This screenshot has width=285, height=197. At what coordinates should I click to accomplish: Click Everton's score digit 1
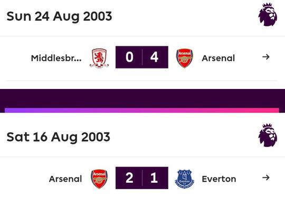pos(154,178)
